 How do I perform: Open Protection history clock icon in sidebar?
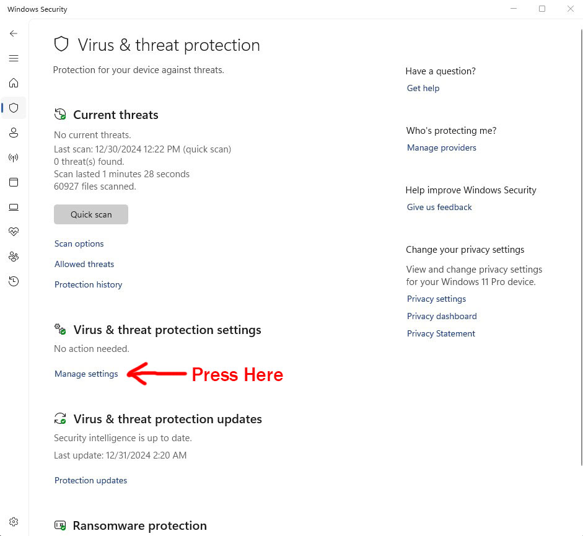[14, 281]
